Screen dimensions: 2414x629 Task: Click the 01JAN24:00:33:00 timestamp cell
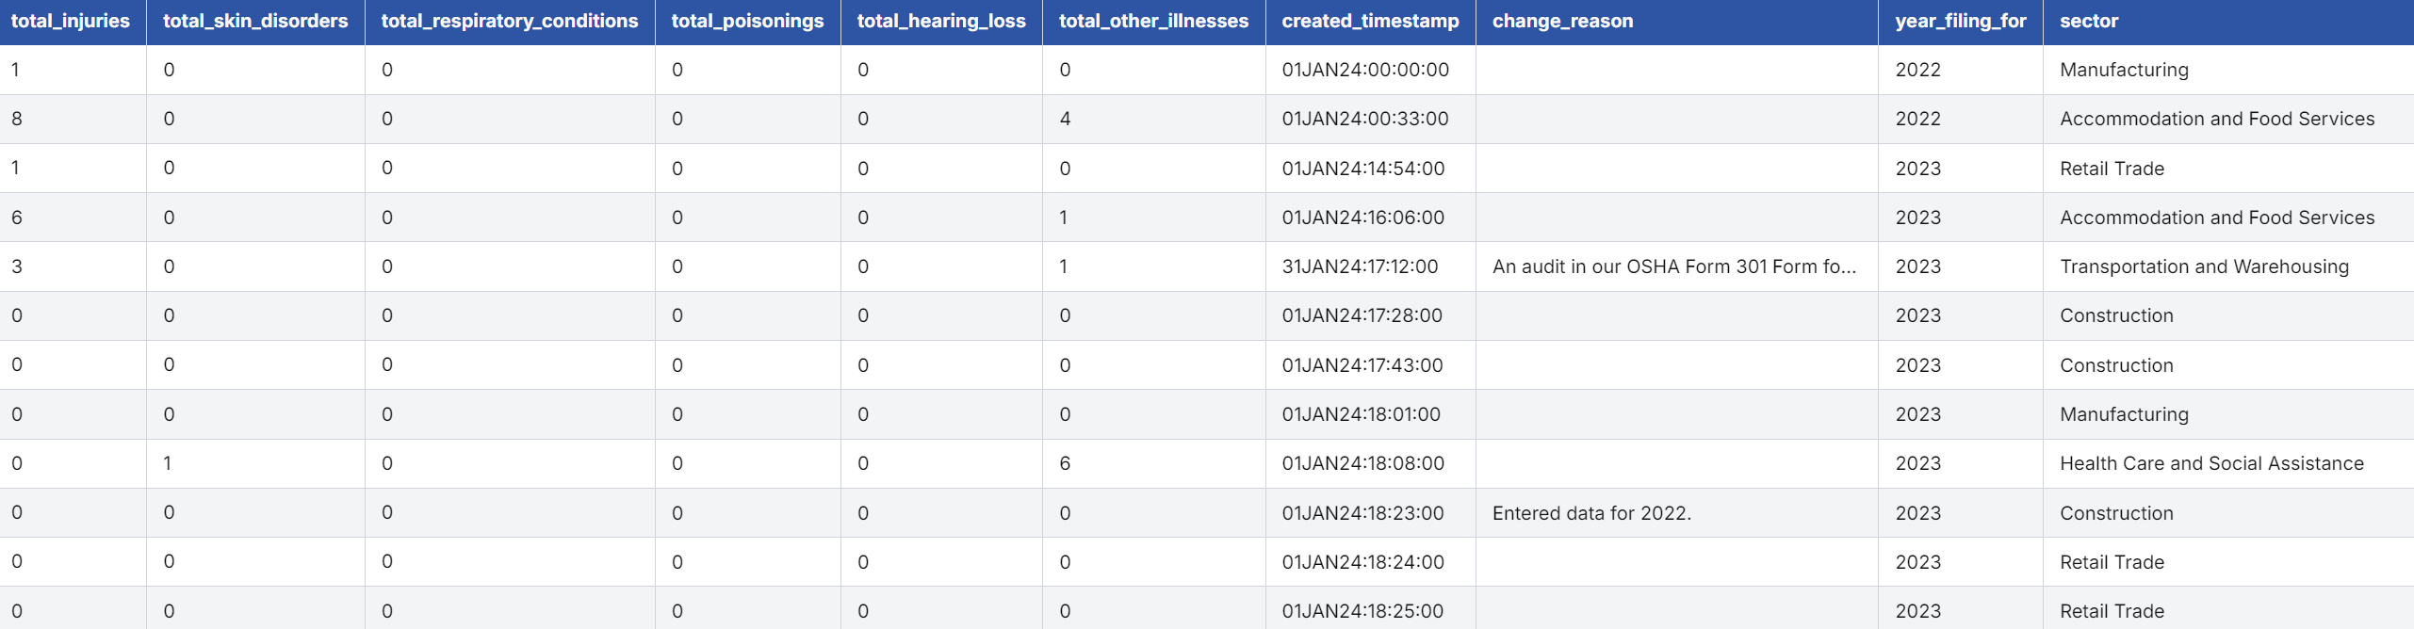click(1364, 119)
